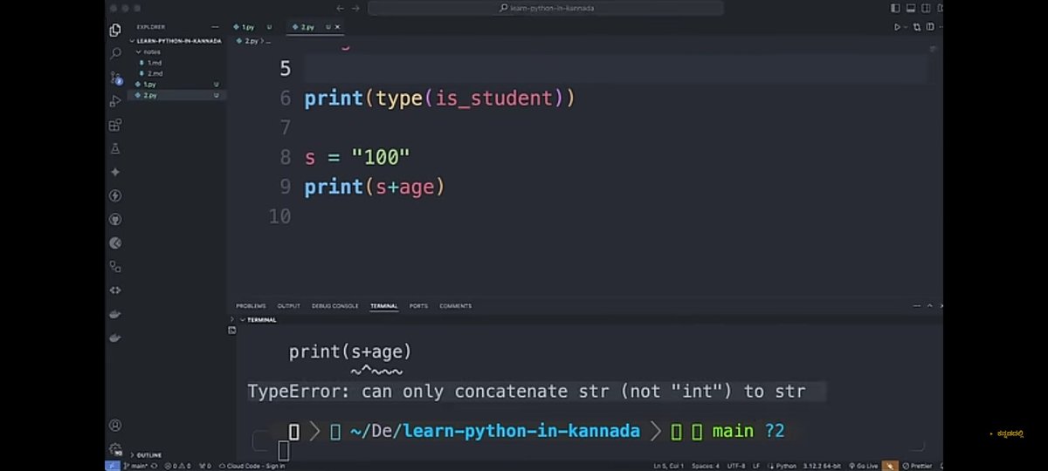Click Cloud Code - Sign in

(x=252, y=466)
